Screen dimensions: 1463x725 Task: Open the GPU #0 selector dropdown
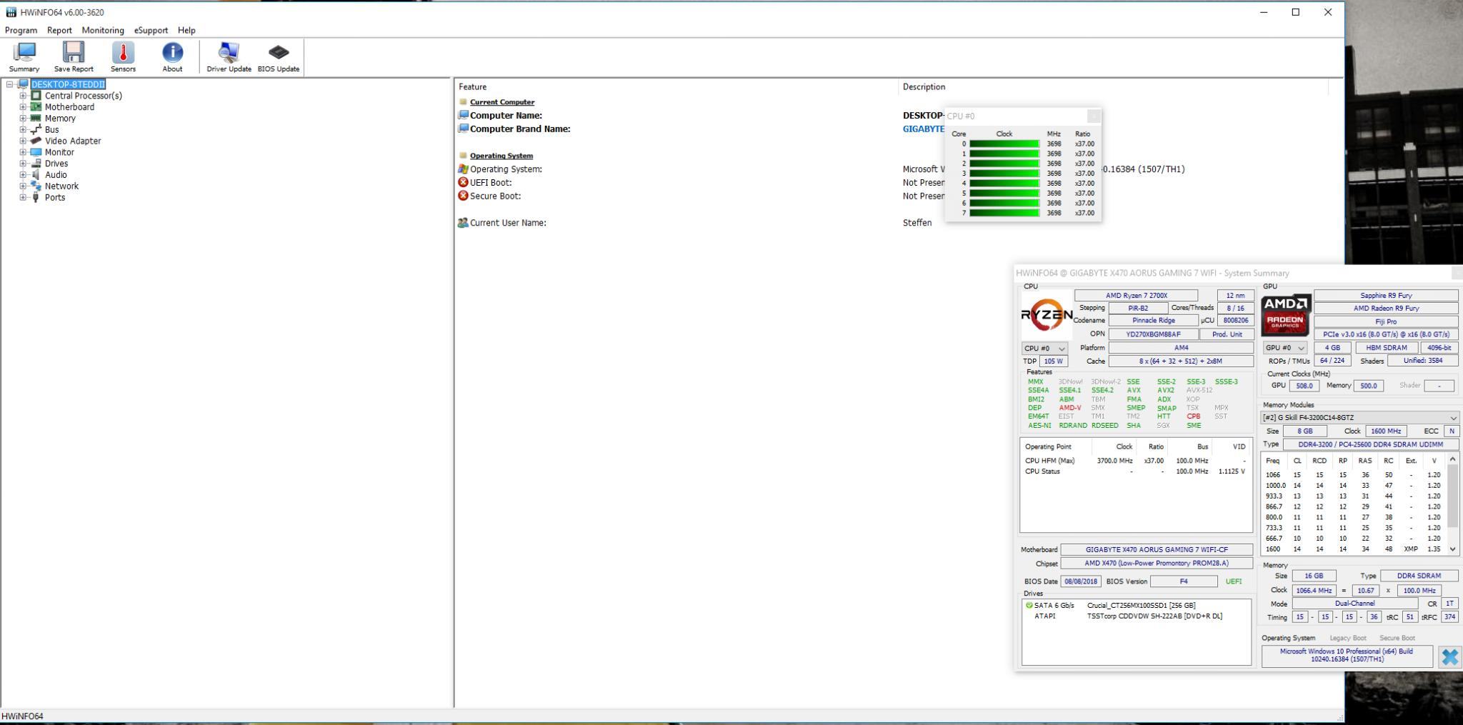click(1285, 348)
